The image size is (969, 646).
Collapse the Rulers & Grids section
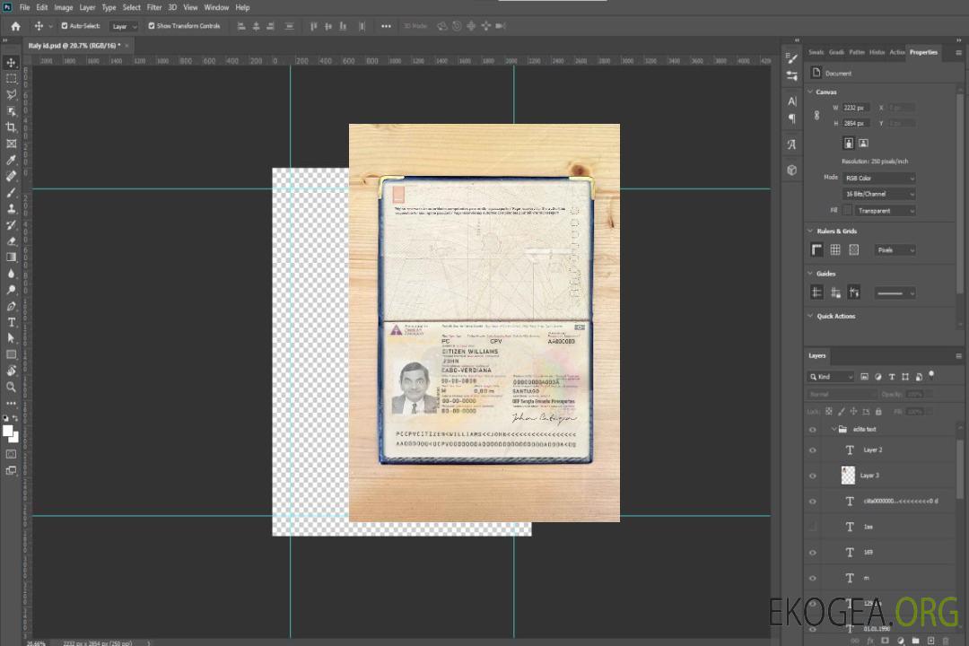click(x=811, y=231)
